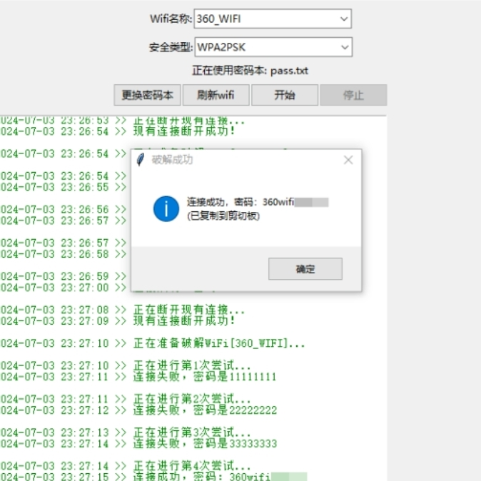Click the blue information icon in the dialog

coord(166,209)
